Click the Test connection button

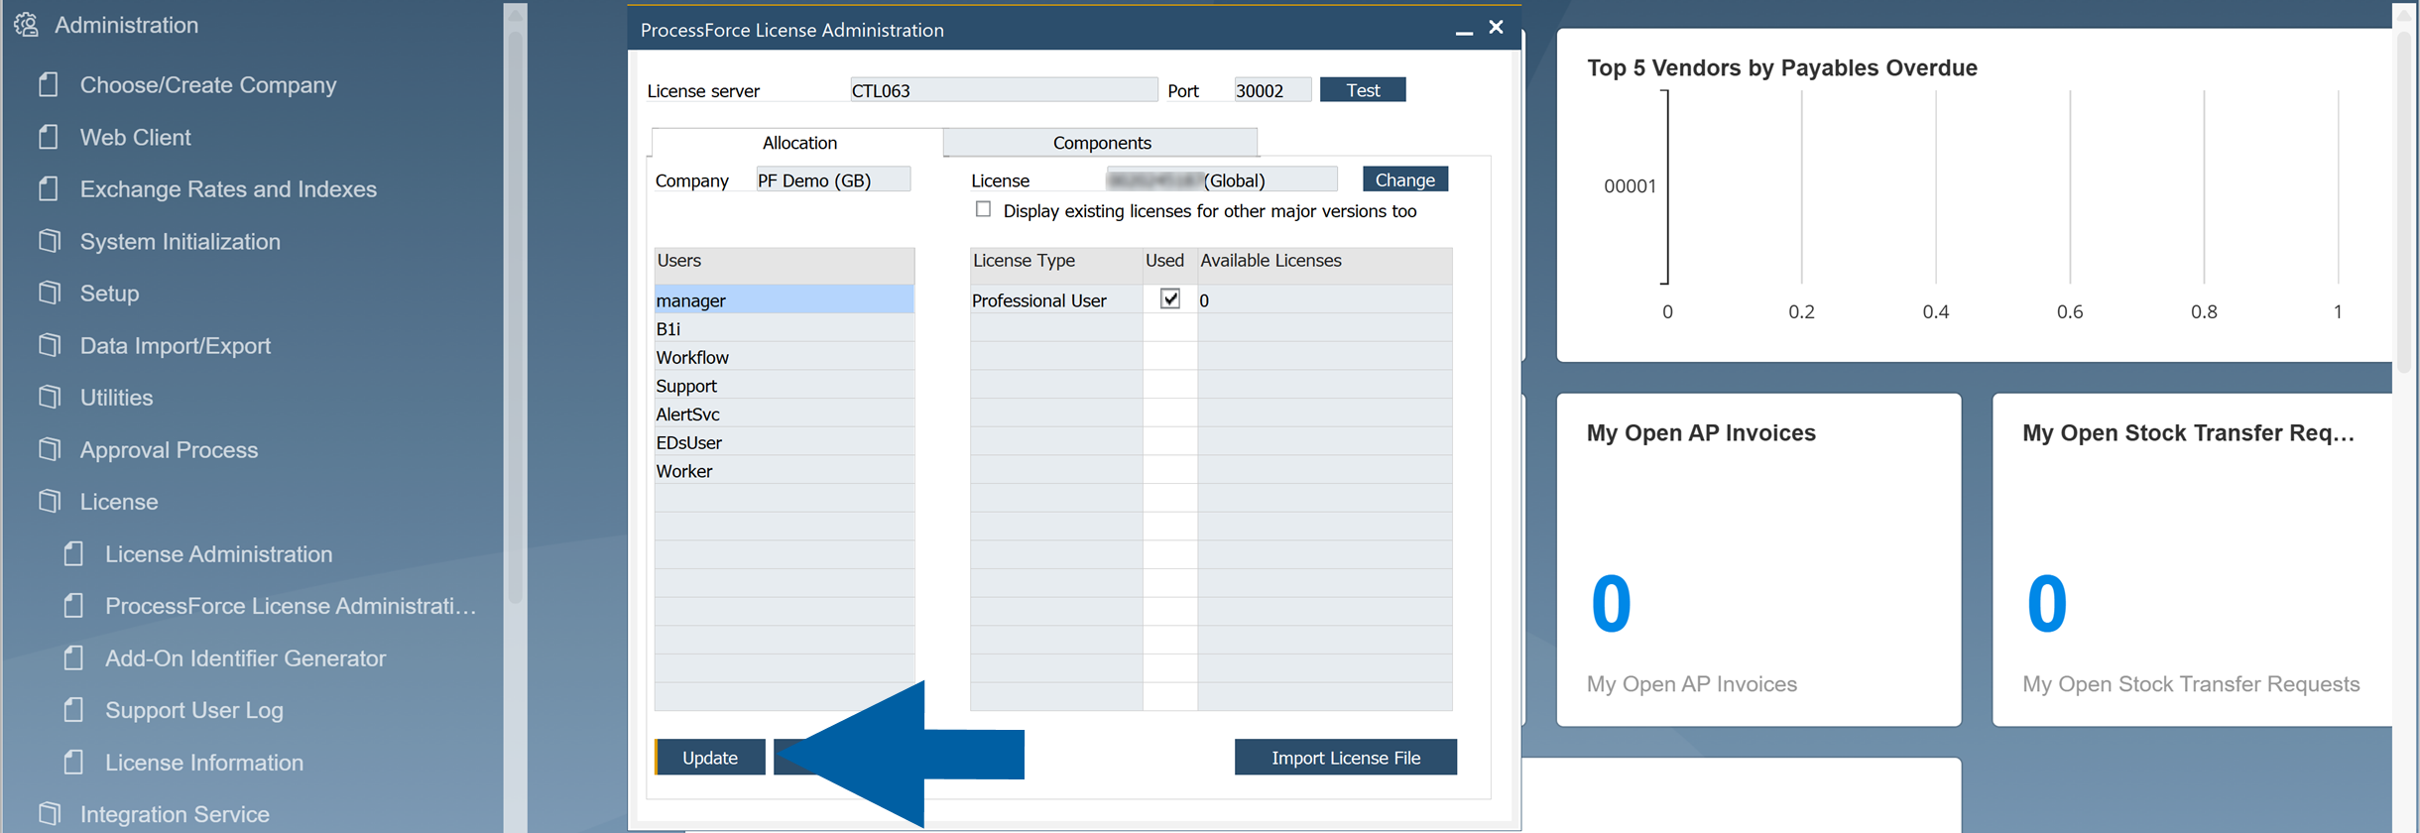click(1363, 89)
